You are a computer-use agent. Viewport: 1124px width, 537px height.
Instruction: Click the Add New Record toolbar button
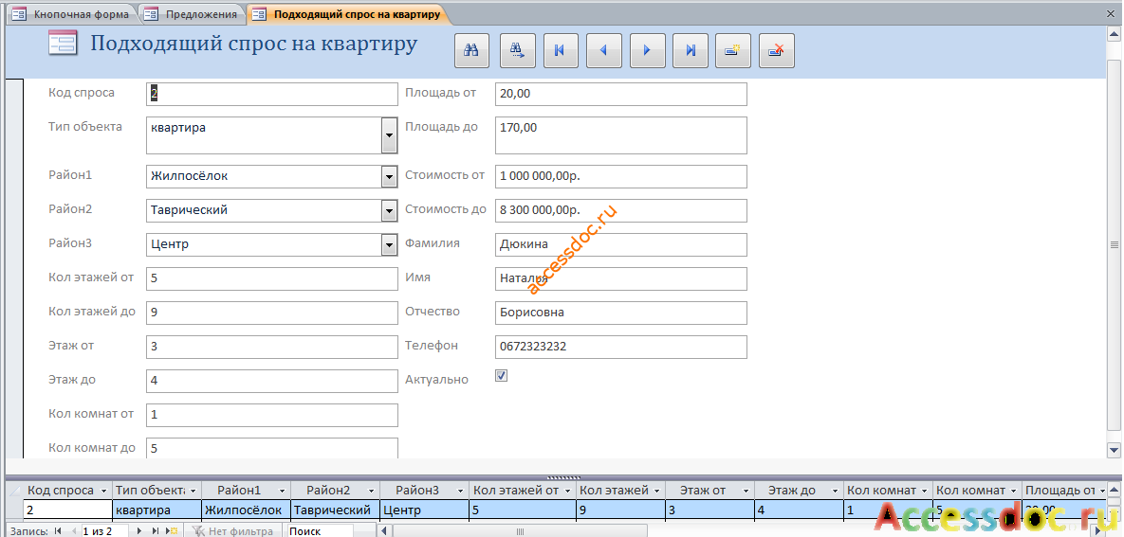pos(732,51)
